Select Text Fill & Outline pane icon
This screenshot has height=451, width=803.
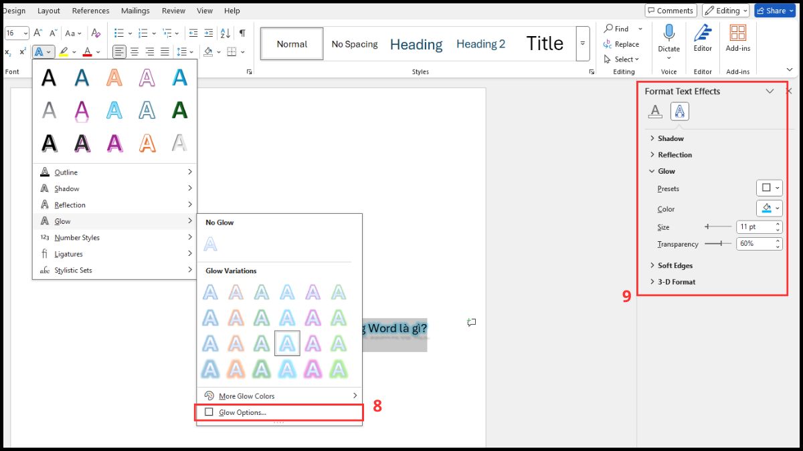[x=655, y=112]
